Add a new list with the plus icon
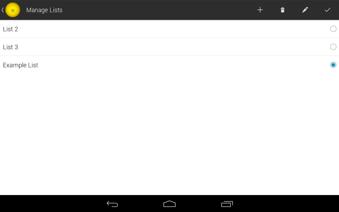The width and height of the screenshot is (339, 212). point(260,10)
